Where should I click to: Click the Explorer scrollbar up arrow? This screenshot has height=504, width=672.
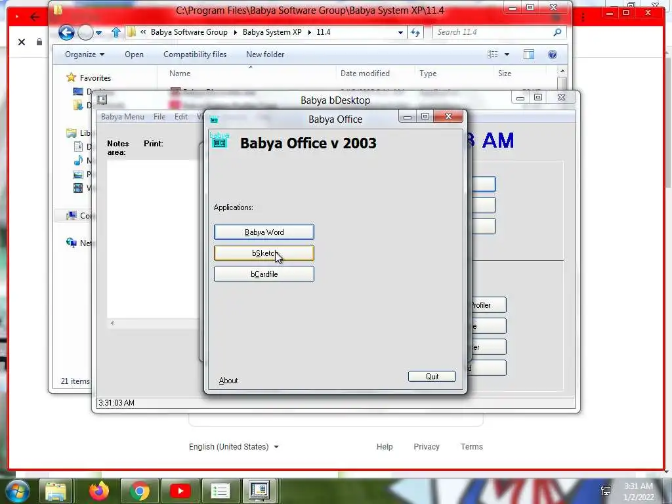pos(562,71)
